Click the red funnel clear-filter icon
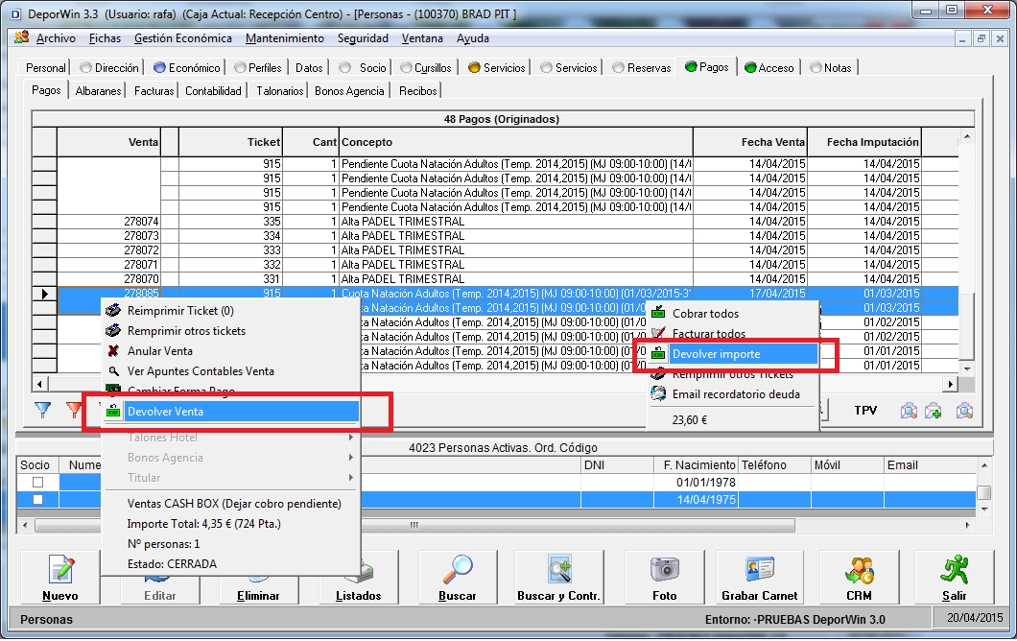This screenshot has height=641, width=1017. [74, 410]
